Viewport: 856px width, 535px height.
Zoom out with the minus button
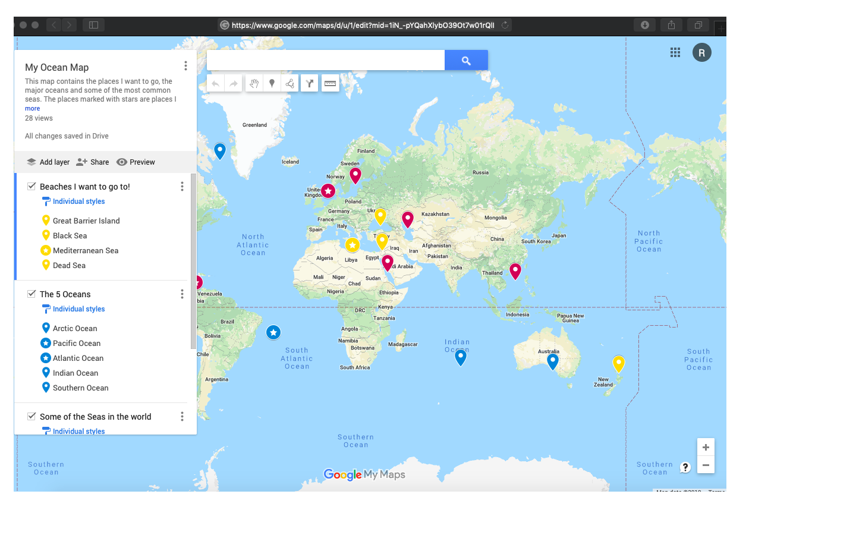pos(706,465)
